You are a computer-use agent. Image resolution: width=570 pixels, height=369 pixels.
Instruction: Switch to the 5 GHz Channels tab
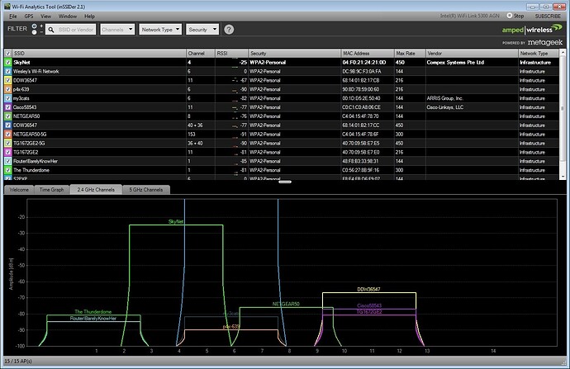click(146, 190)
